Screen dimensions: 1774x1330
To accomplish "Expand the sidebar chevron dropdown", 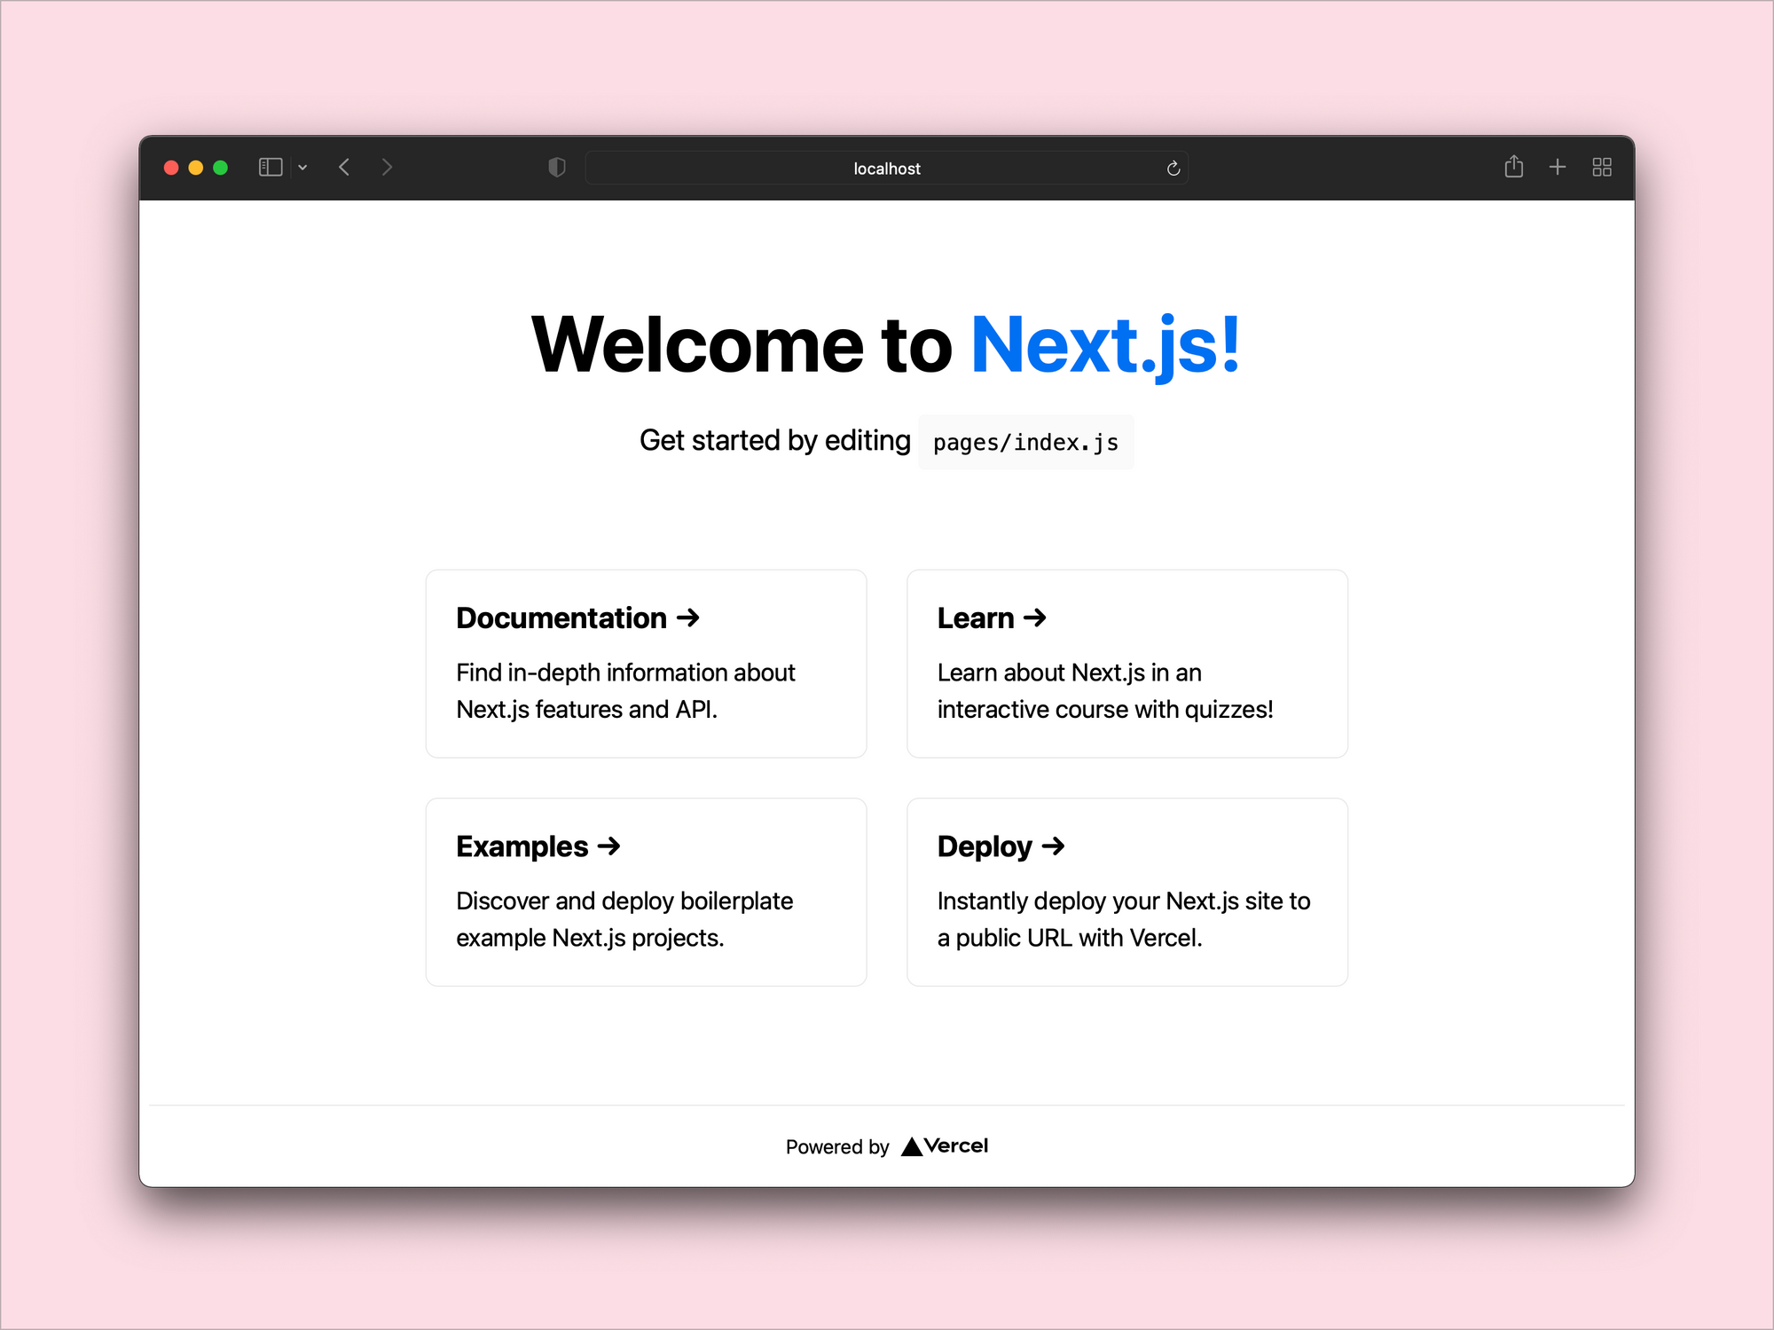I will (x=303, y=167).
